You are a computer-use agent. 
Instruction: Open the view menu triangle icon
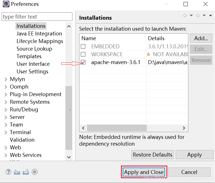[x=211, y=15]
